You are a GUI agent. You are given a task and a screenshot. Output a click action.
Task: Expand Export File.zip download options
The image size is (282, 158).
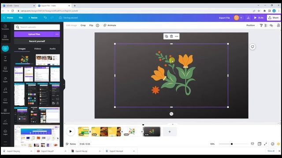point(100,151)
